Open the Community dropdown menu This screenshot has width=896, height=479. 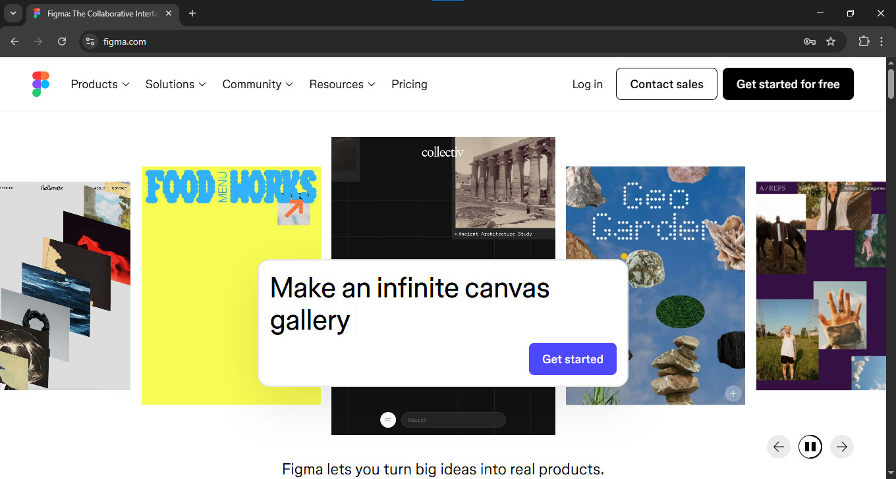click(x=257, y=84)
